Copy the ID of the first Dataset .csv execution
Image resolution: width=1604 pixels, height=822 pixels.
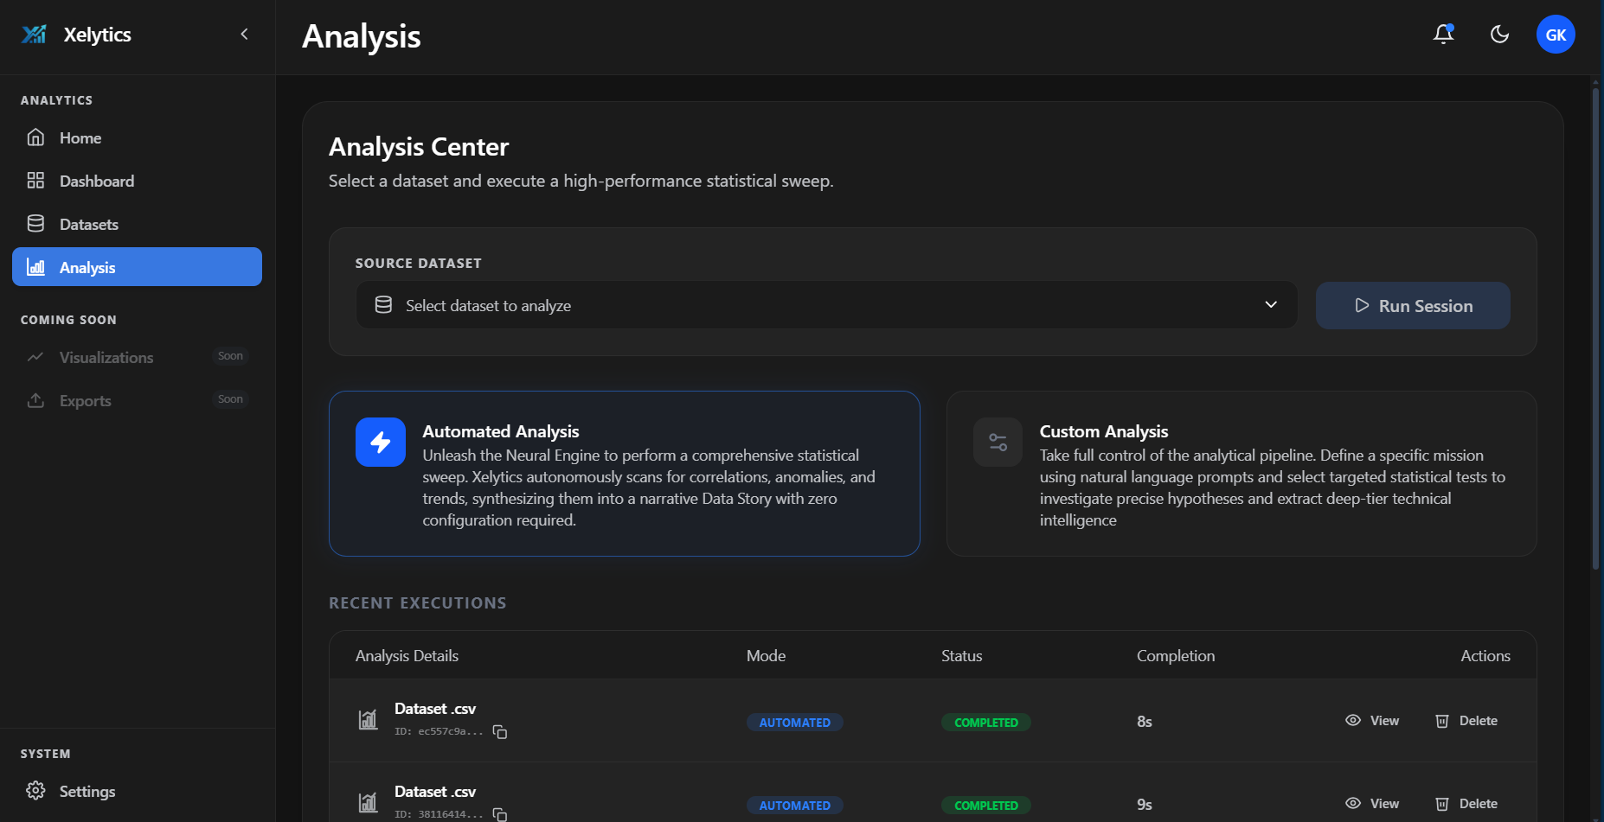tap(500, 731)
